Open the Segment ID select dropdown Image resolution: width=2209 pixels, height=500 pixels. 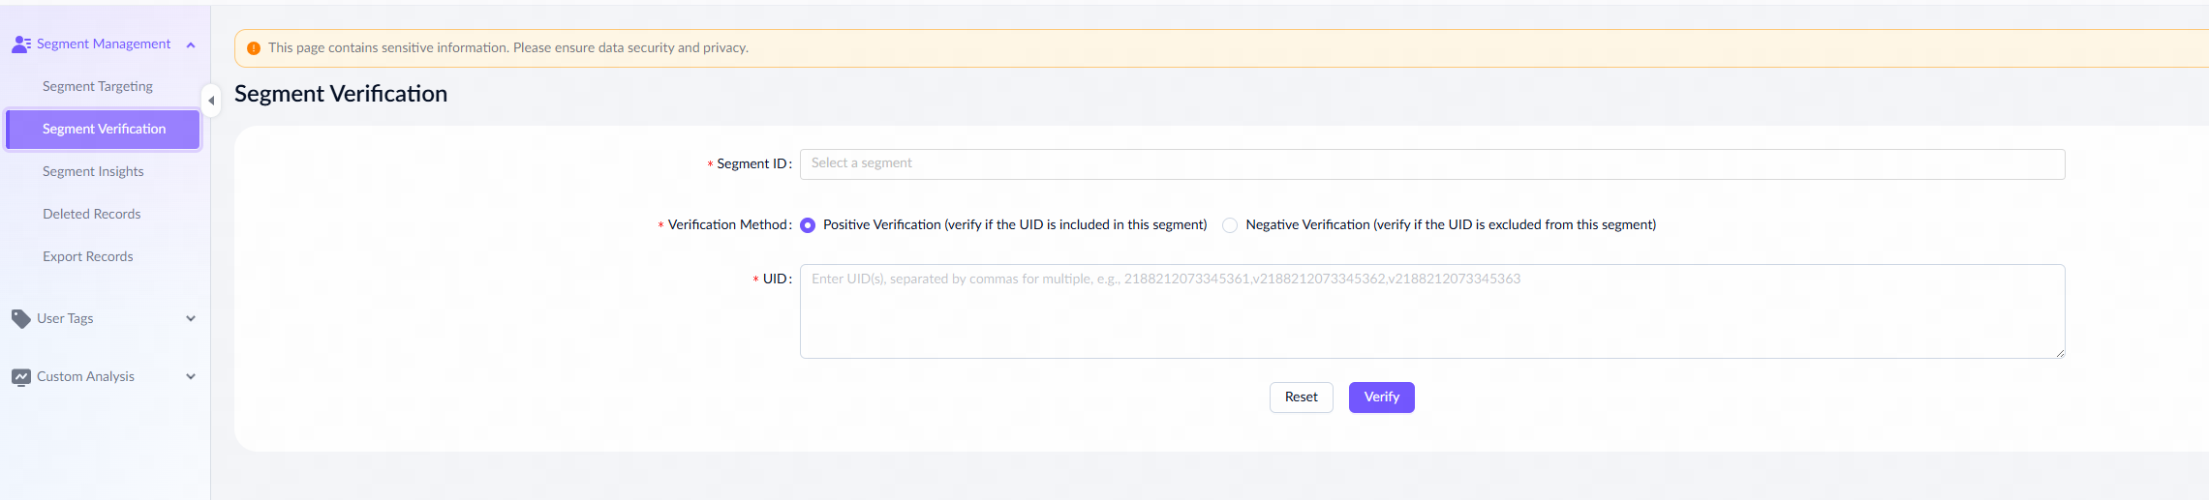pos(1431,163)
